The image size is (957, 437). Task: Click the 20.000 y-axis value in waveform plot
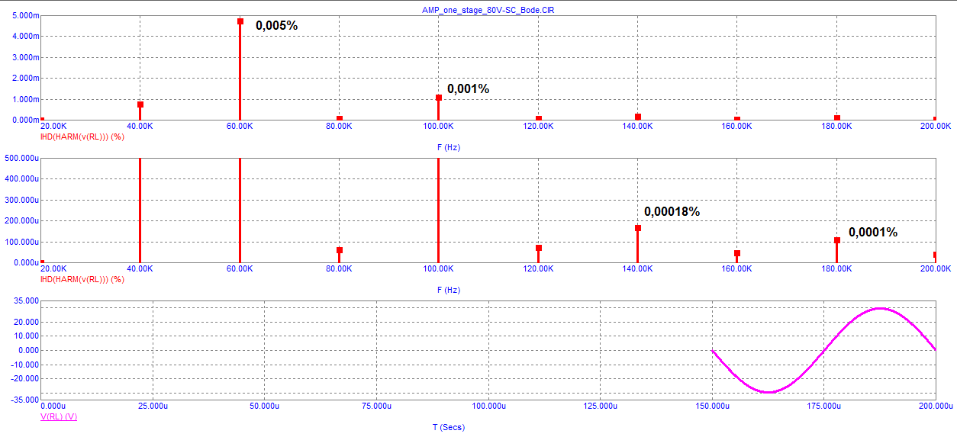point(26,322)
